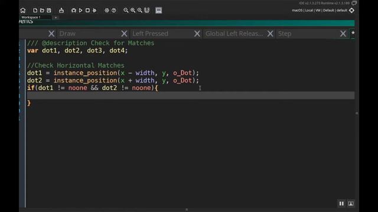Open the feedback speech bubble icon
The height and width of the screenshot is (212, 378).
point(354,3)
